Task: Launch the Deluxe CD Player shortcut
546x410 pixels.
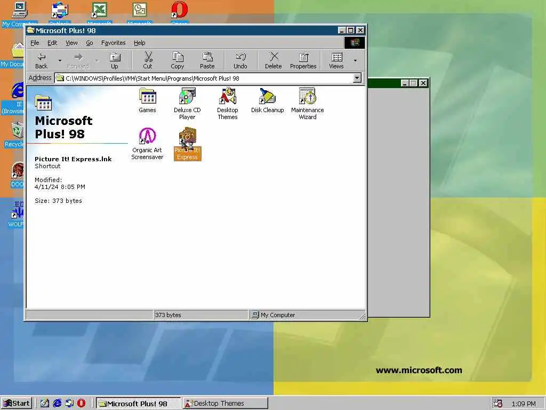Action: tap(187, 104)
